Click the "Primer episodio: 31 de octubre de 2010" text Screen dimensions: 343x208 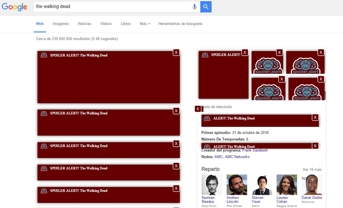click(x=235, y=133)
